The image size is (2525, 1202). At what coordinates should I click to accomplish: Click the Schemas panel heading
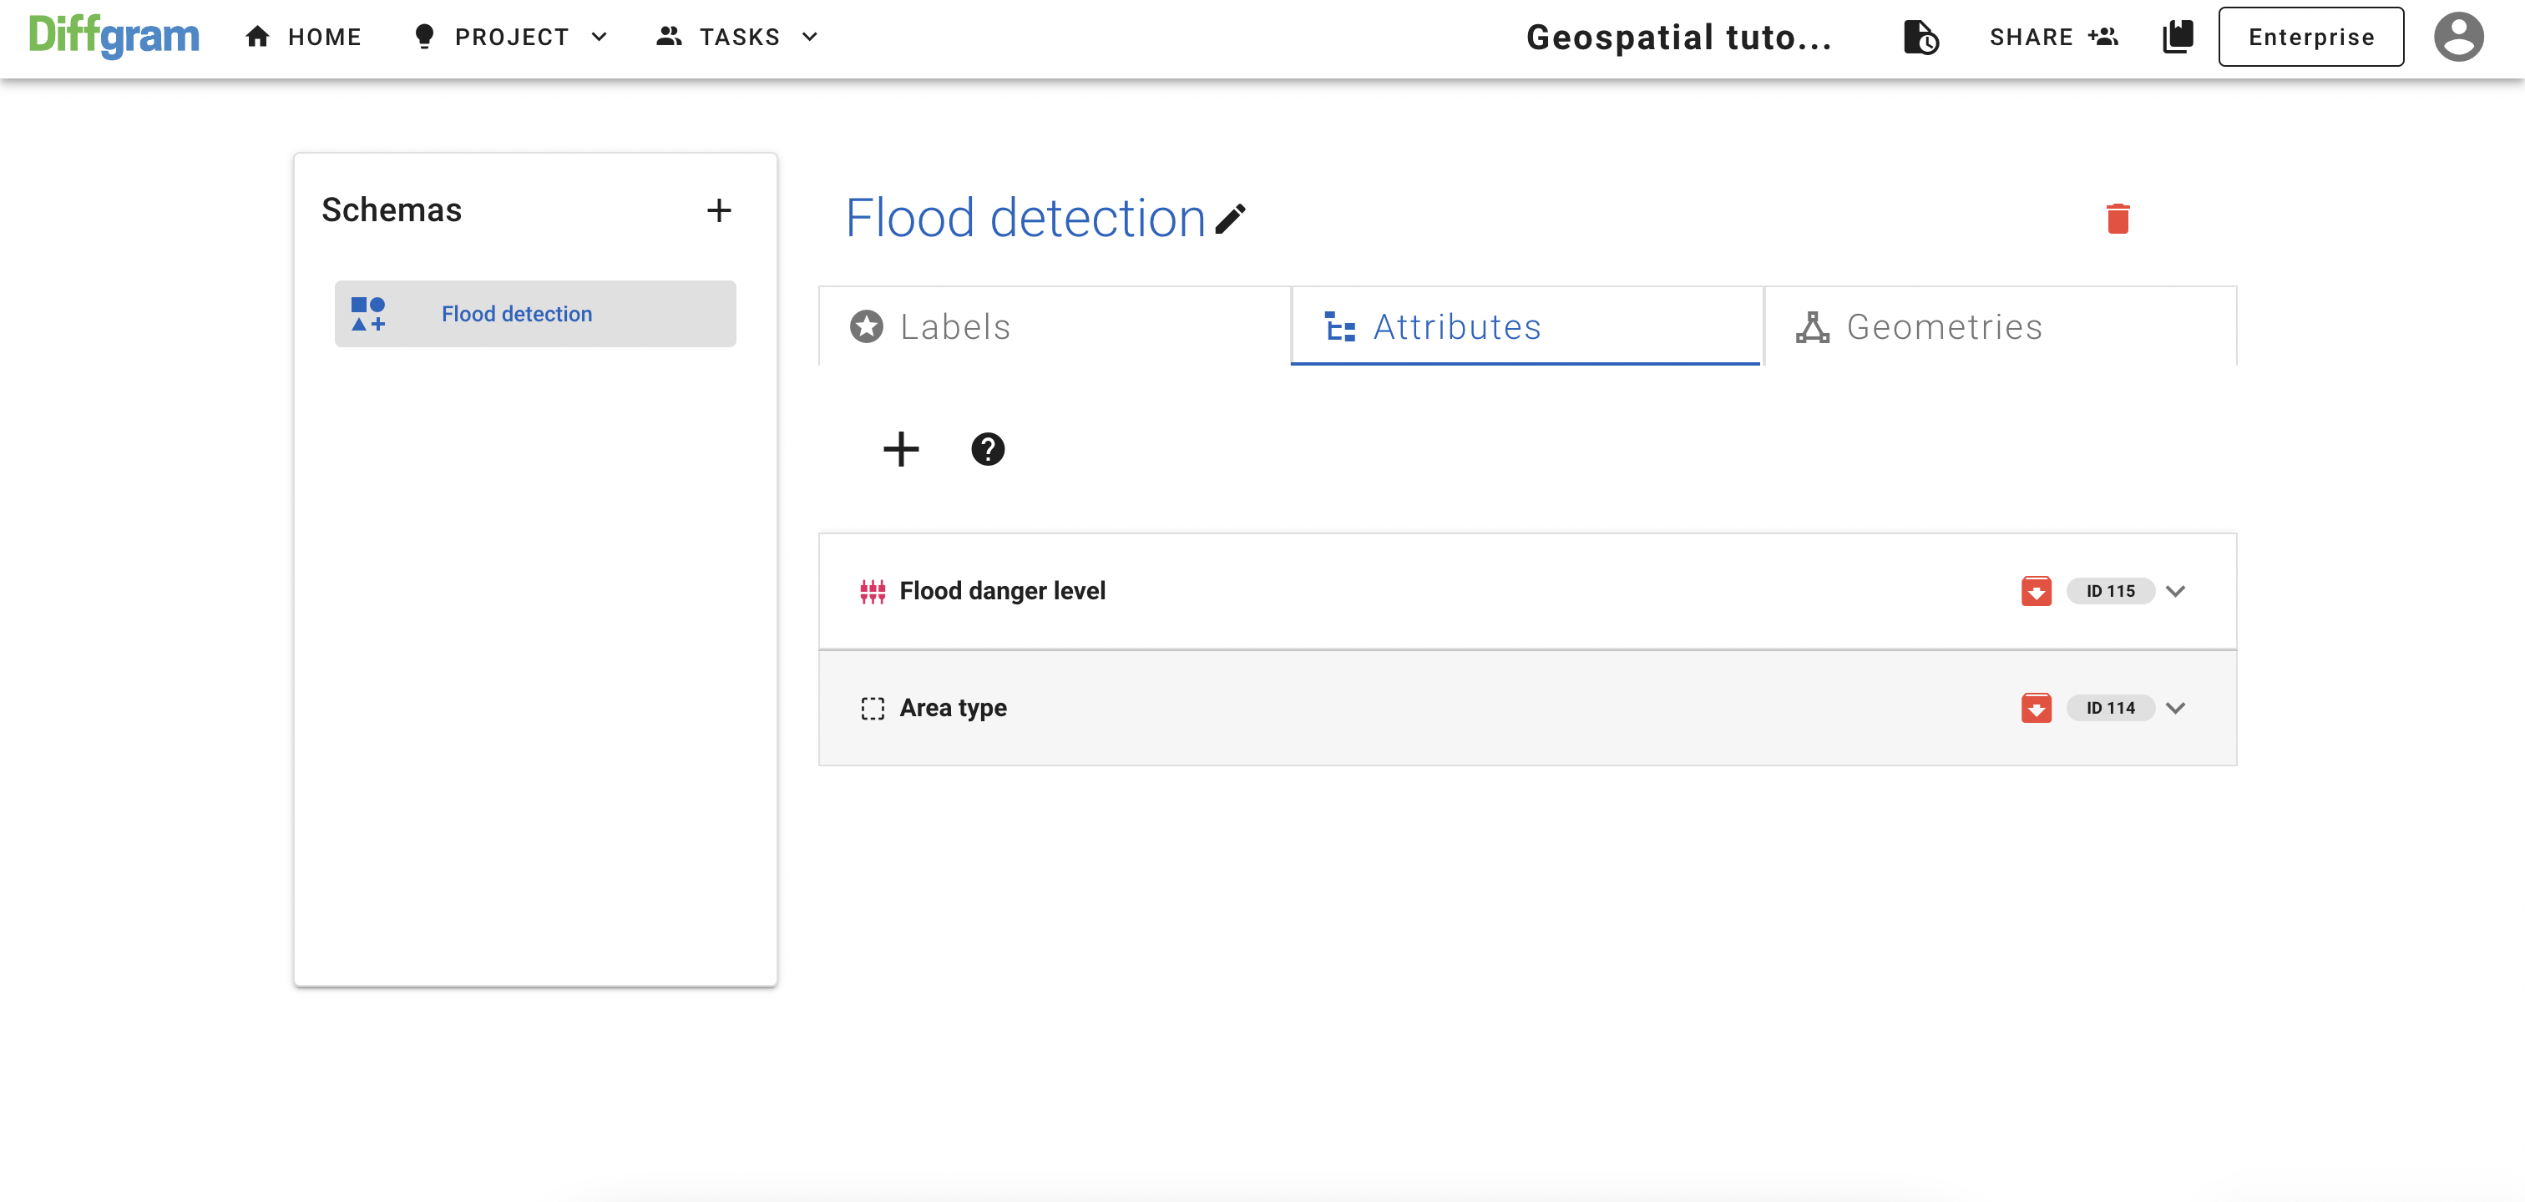point(391,210)
